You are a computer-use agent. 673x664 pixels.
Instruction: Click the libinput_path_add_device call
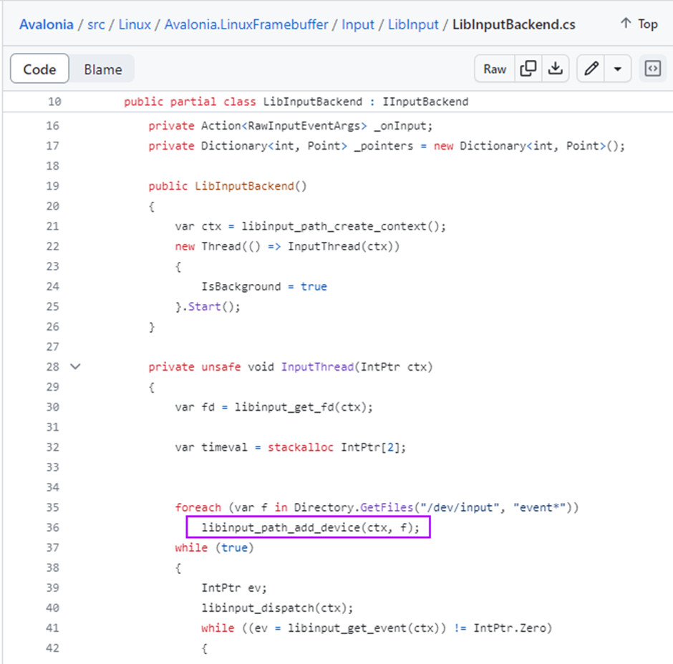click(x=308, y=528)
